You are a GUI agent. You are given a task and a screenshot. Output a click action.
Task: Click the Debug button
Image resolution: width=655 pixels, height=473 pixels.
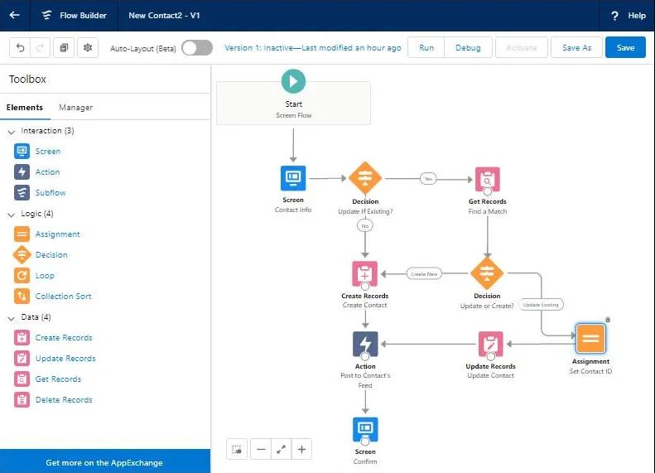(468, 48)
